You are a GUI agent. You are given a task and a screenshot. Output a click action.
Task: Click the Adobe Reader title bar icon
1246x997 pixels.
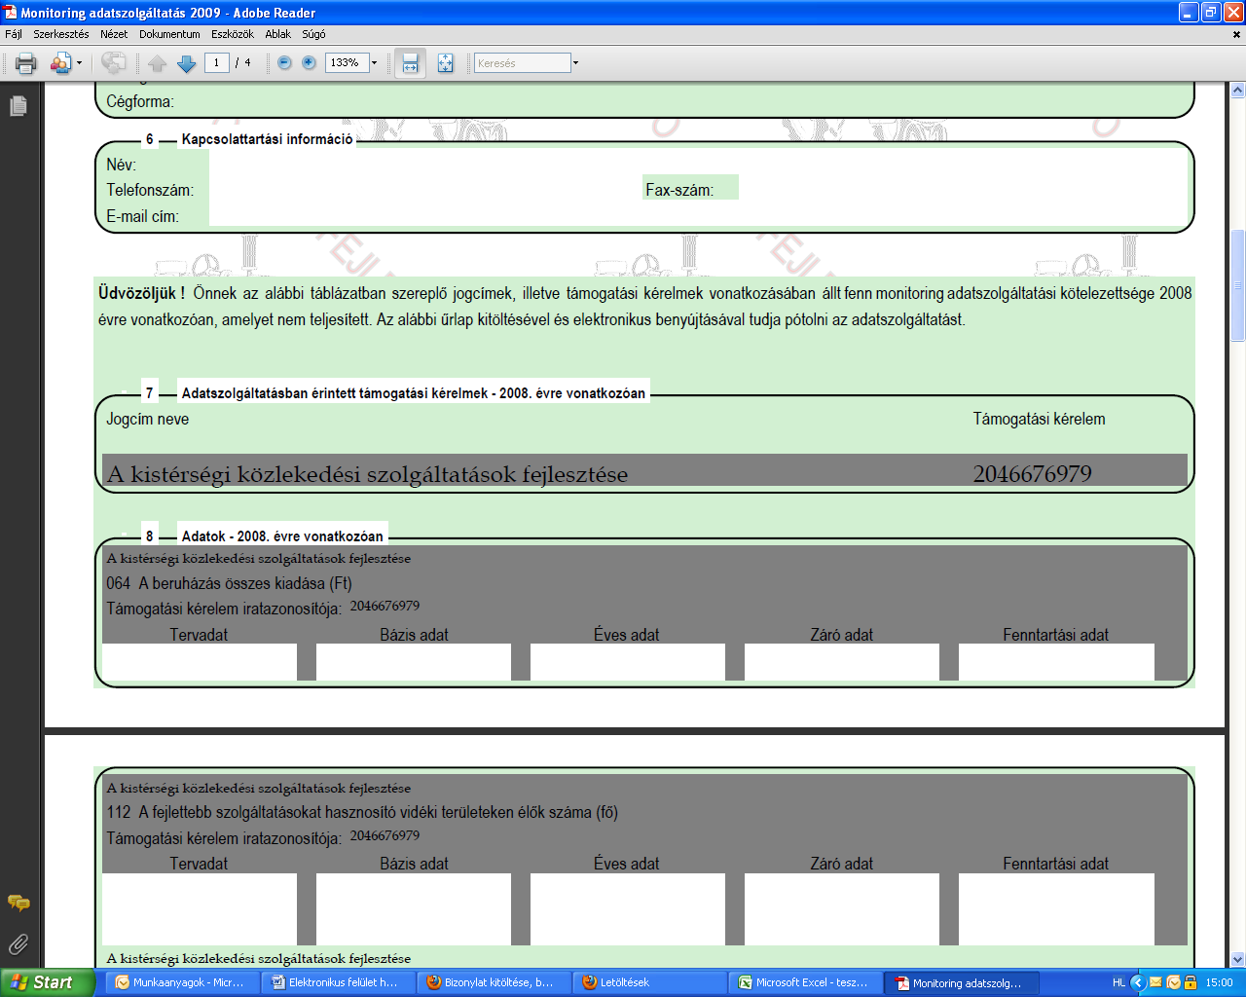coord(11,13)
